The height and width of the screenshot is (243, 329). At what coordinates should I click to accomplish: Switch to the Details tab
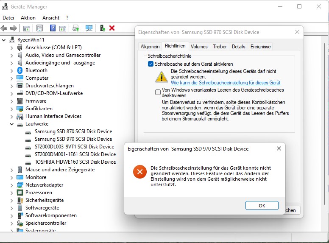(238, 47)
